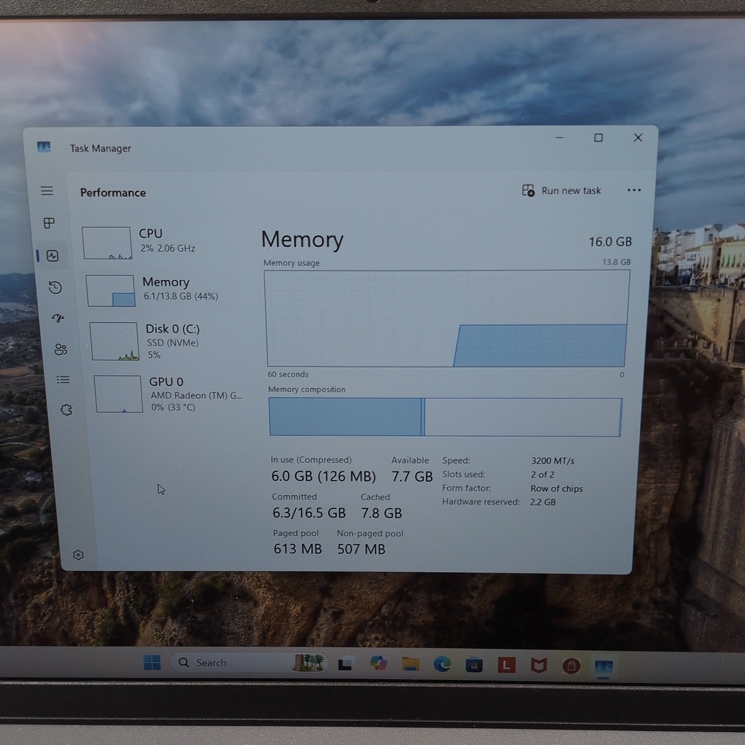Viewport: 745px width, 745px height.
Task: Open the Processes page icon
Action: click(x=49, y=223)
